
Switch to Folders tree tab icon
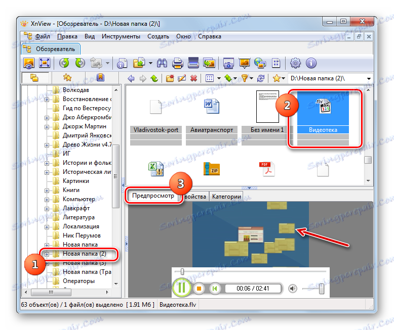34,78
